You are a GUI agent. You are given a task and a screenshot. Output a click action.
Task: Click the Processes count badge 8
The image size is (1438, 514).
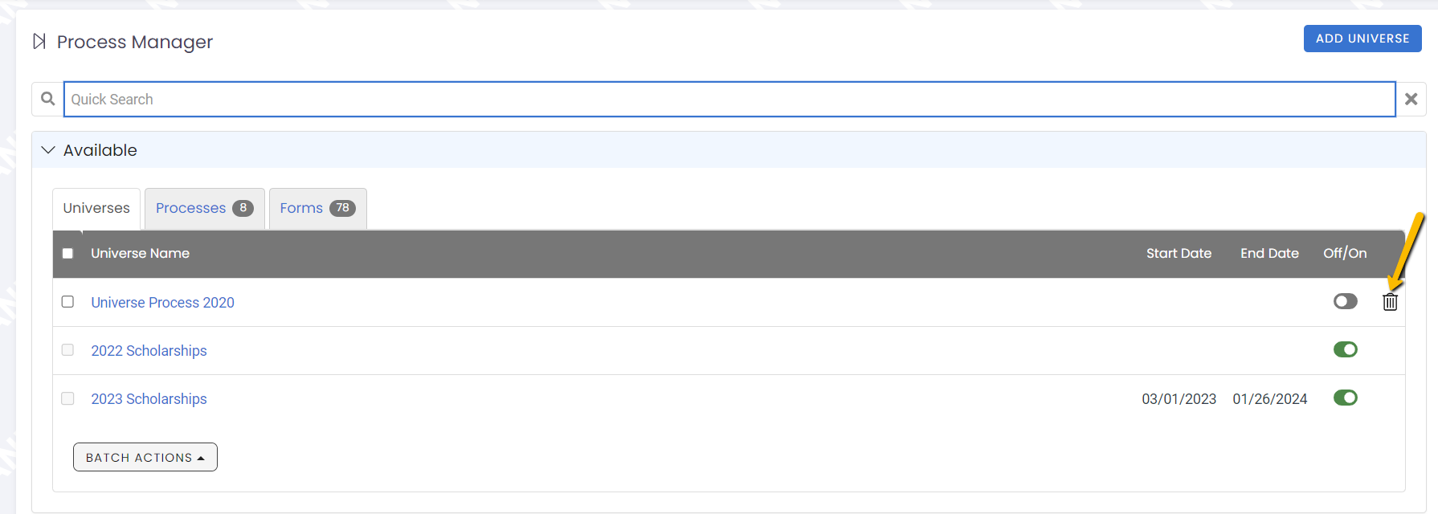[x=243, y=208]
